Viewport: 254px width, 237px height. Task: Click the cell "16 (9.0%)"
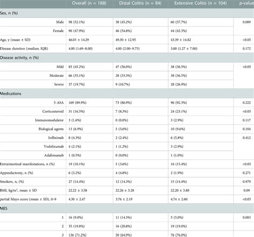point(76,217)
